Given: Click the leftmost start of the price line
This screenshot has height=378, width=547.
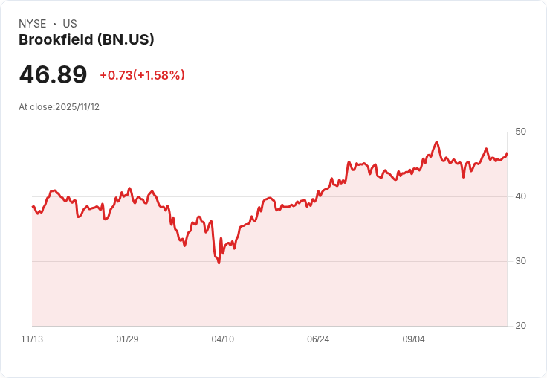Looking at the screenshot, I should pos(33,207).
